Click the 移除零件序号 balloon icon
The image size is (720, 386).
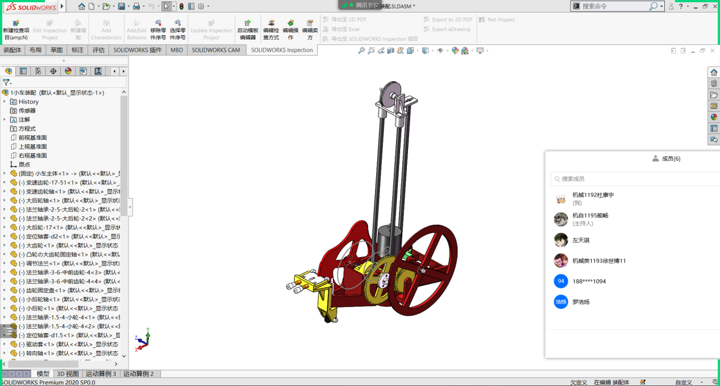(x=158, y=23)
